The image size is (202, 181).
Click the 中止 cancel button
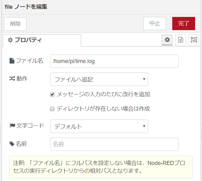(155, 24)
